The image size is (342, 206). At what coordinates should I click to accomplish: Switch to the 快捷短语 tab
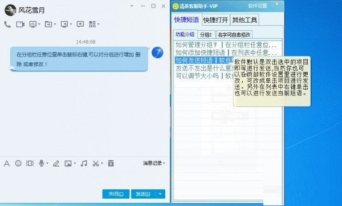click(187, 20)
